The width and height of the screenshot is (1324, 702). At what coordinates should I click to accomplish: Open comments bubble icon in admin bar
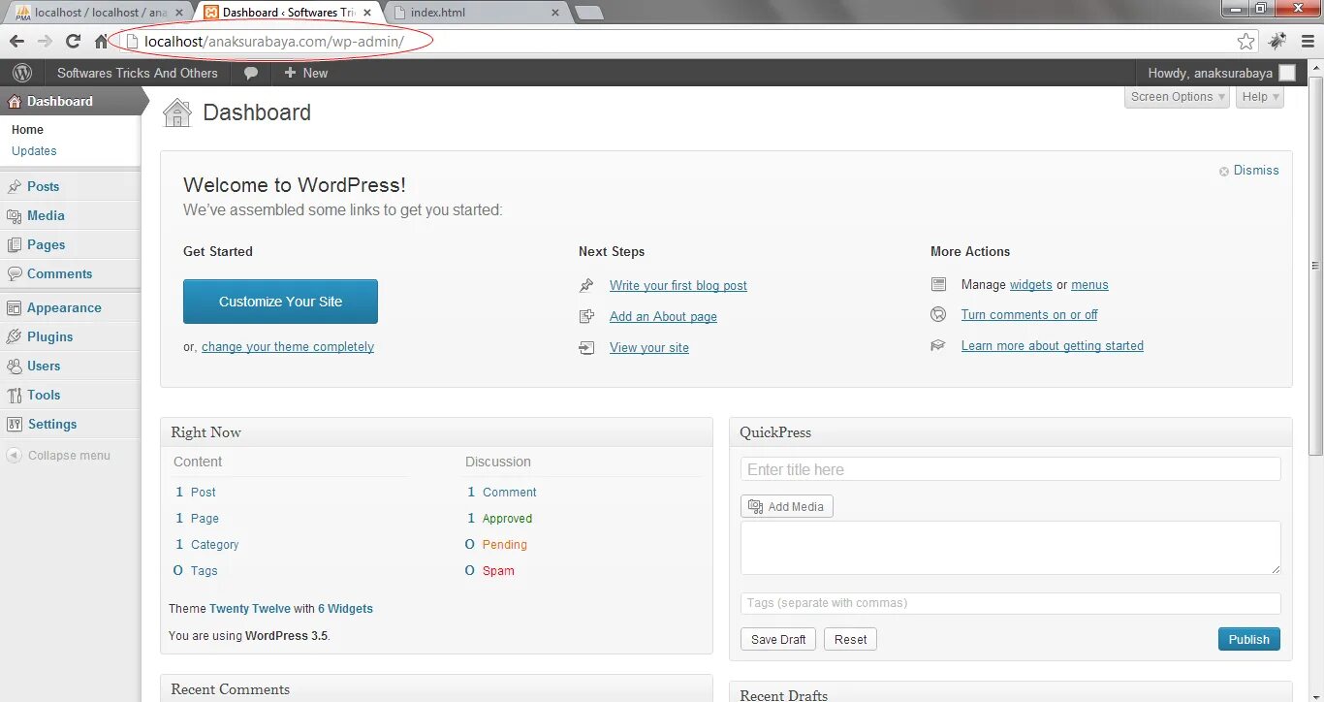[x=251, y=73]
